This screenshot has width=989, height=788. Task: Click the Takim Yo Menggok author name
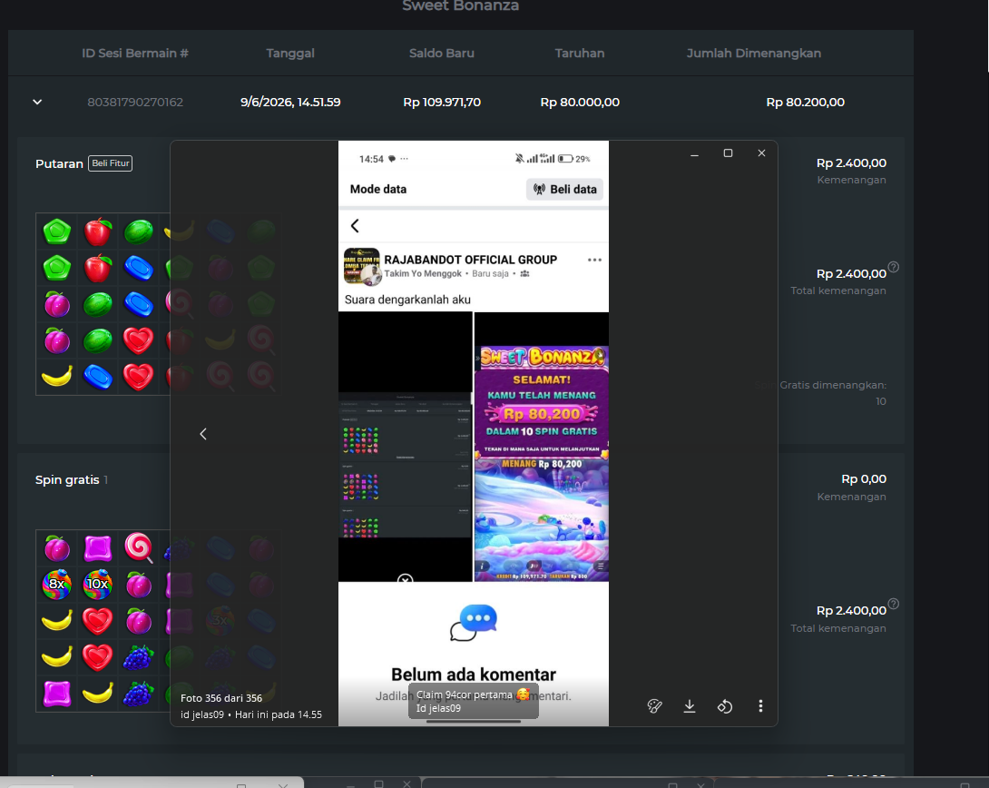[423, 274]
